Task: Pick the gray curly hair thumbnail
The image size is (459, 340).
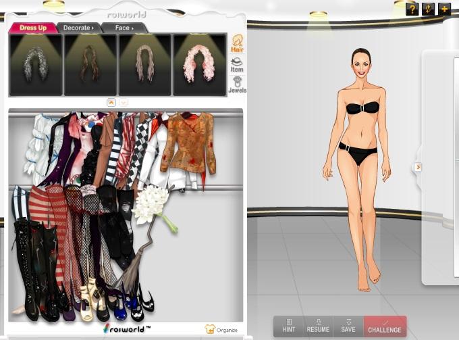Action: coord(35,65)
